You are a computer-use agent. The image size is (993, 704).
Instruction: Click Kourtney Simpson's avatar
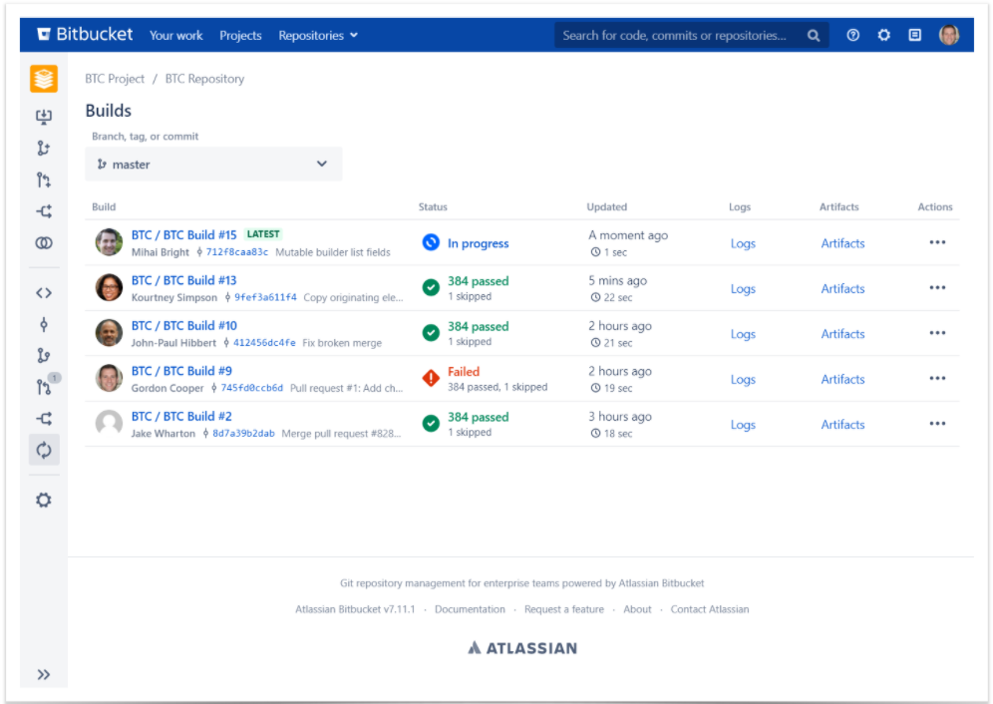click(109, 288)
